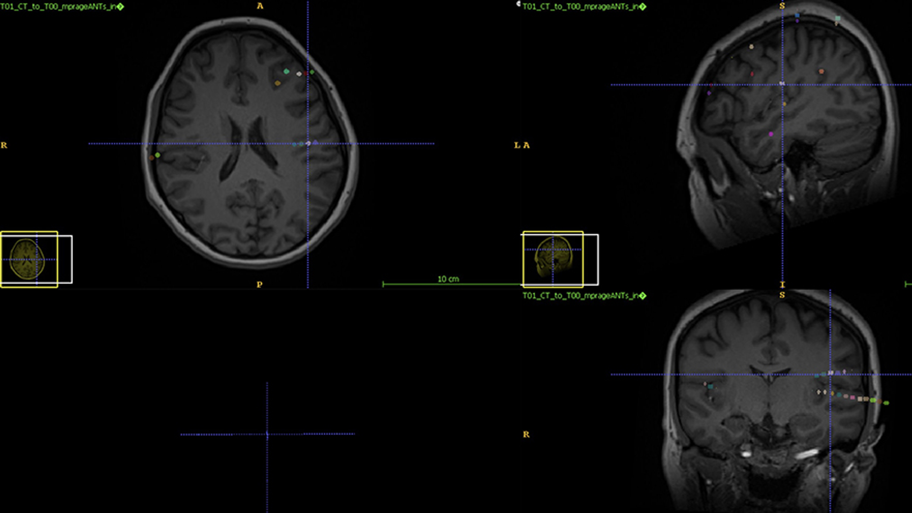Click the anterior 'A' label above axial view
The image size is (912, 513).
(260, 6)
